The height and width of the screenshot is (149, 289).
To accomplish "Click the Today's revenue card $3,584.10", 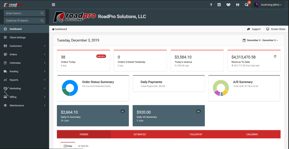I will tap(197, 60).
